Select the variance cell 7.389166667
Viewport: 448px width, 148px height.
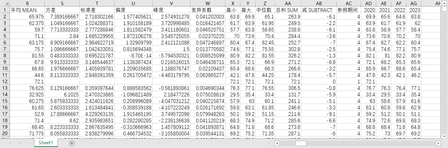click(x=62, y=16)
